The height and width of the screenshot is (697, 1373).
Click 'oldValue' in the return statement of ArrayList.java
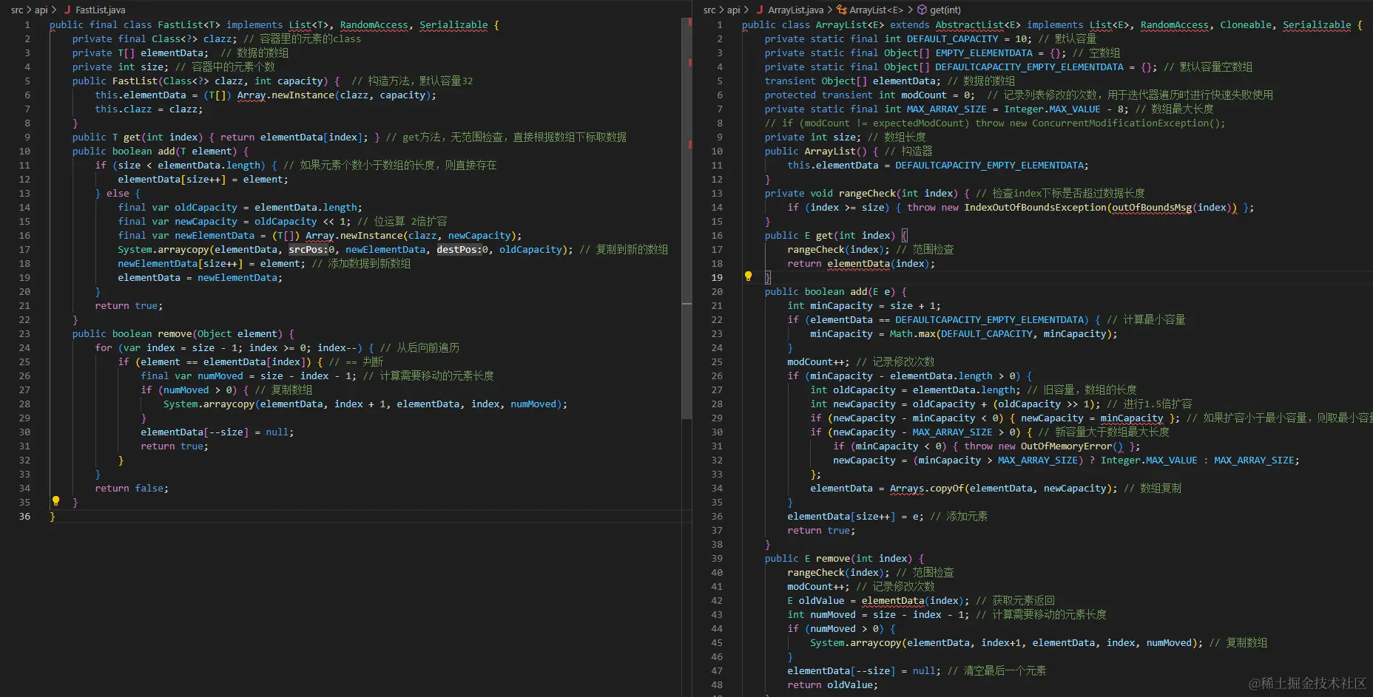pyautogui.click(x=849, y=685)
